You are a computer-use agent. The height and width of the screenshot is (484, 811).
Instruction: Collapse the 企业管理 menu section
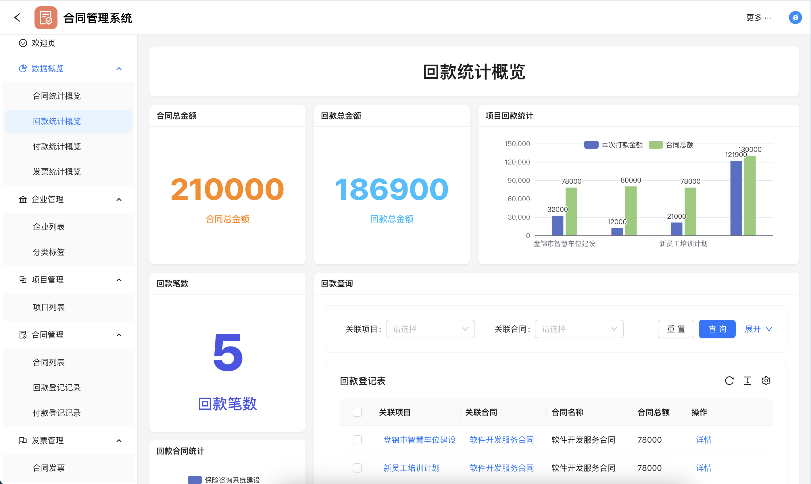coord(119,199)
